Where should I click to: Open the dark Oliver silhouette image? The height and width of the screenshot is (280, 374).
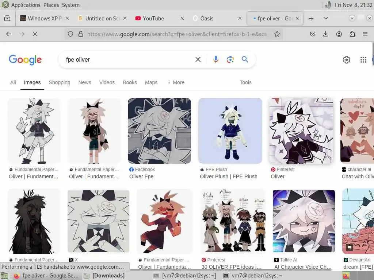[34, 221]
